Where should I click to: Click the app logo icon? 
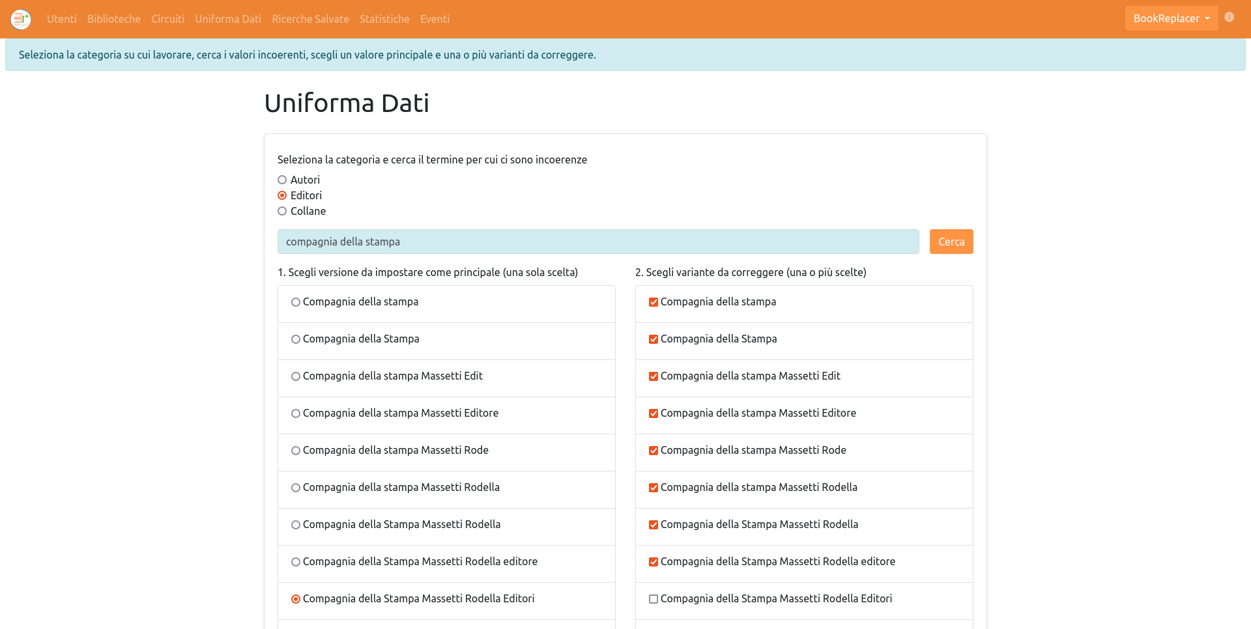(21, 19)
